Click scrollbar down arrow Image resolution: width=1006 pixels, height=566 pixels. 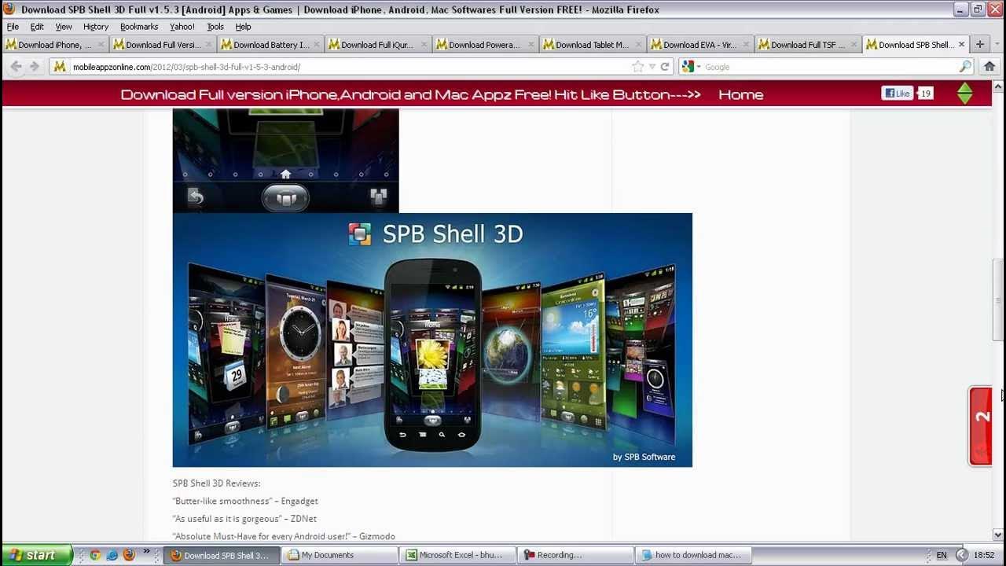coord(998,535)
